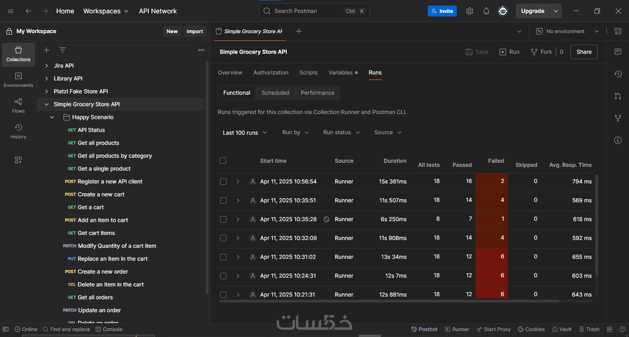Open the Workspaces dropdown
The image size is (629, 337).
[x=106, y=11]
